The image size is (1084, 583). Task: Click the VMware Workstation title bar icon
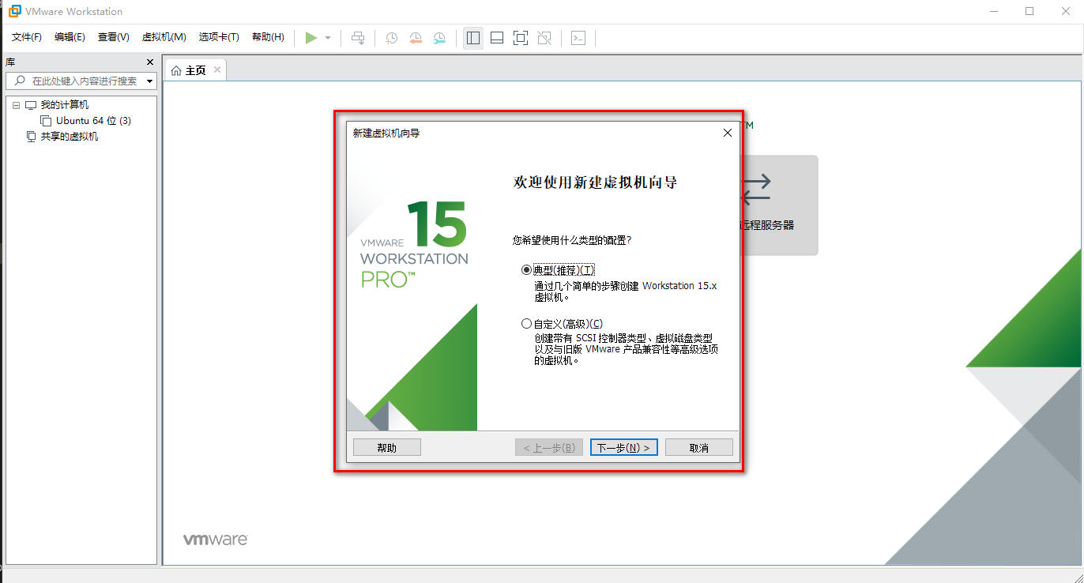(x=14, y=11)
